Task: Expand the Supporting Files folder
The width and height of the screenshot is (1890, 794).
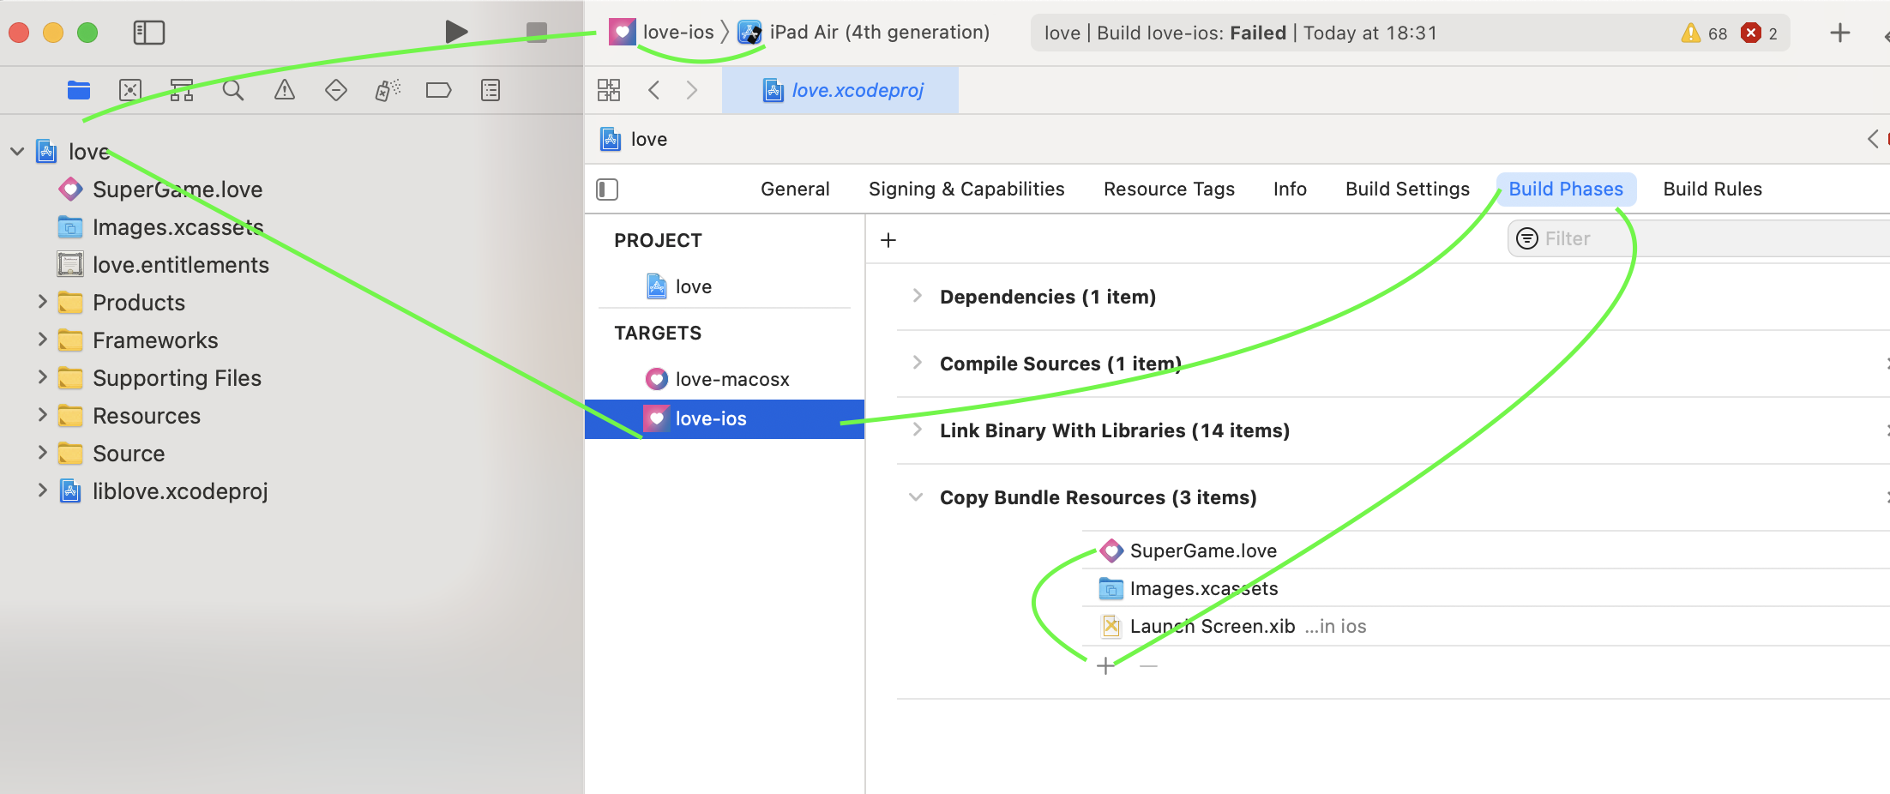Action: point(42,377)
